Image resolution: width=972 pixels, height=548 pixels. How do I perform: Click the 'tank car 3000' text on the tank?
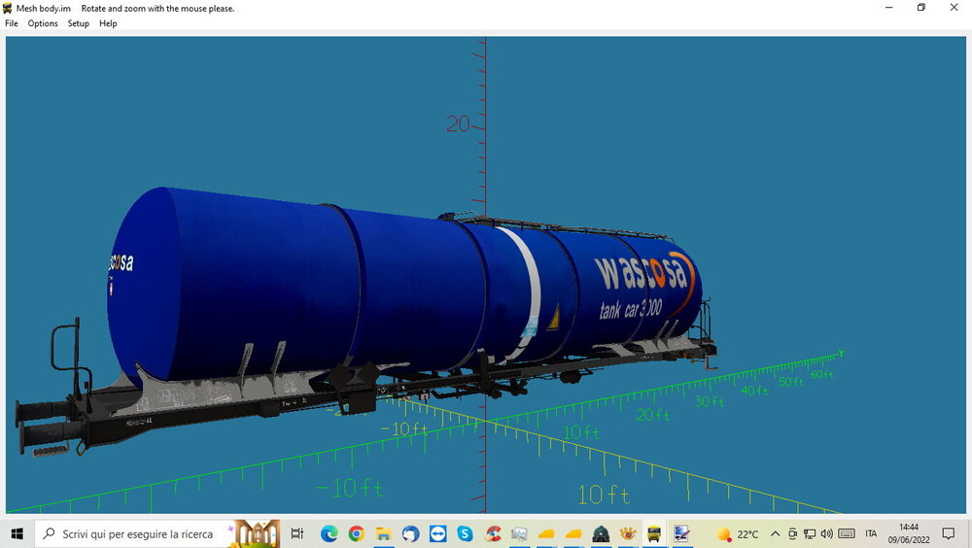(x=631, y=309)
